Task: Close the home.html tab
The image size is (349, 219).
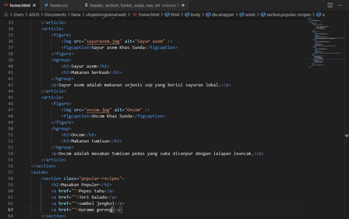Action: pyautogui.click(x=34, y=5)
